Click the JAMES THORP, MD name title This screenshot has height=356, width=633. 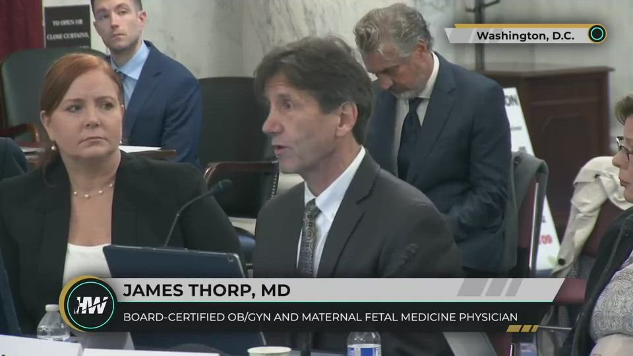point(206,290)
